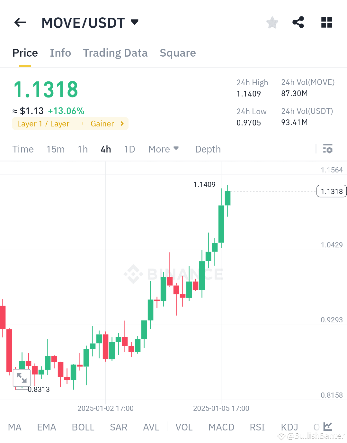347x443 pixels.
Task: Expand the More timeframe dropdown
Action: click(164, 149)
